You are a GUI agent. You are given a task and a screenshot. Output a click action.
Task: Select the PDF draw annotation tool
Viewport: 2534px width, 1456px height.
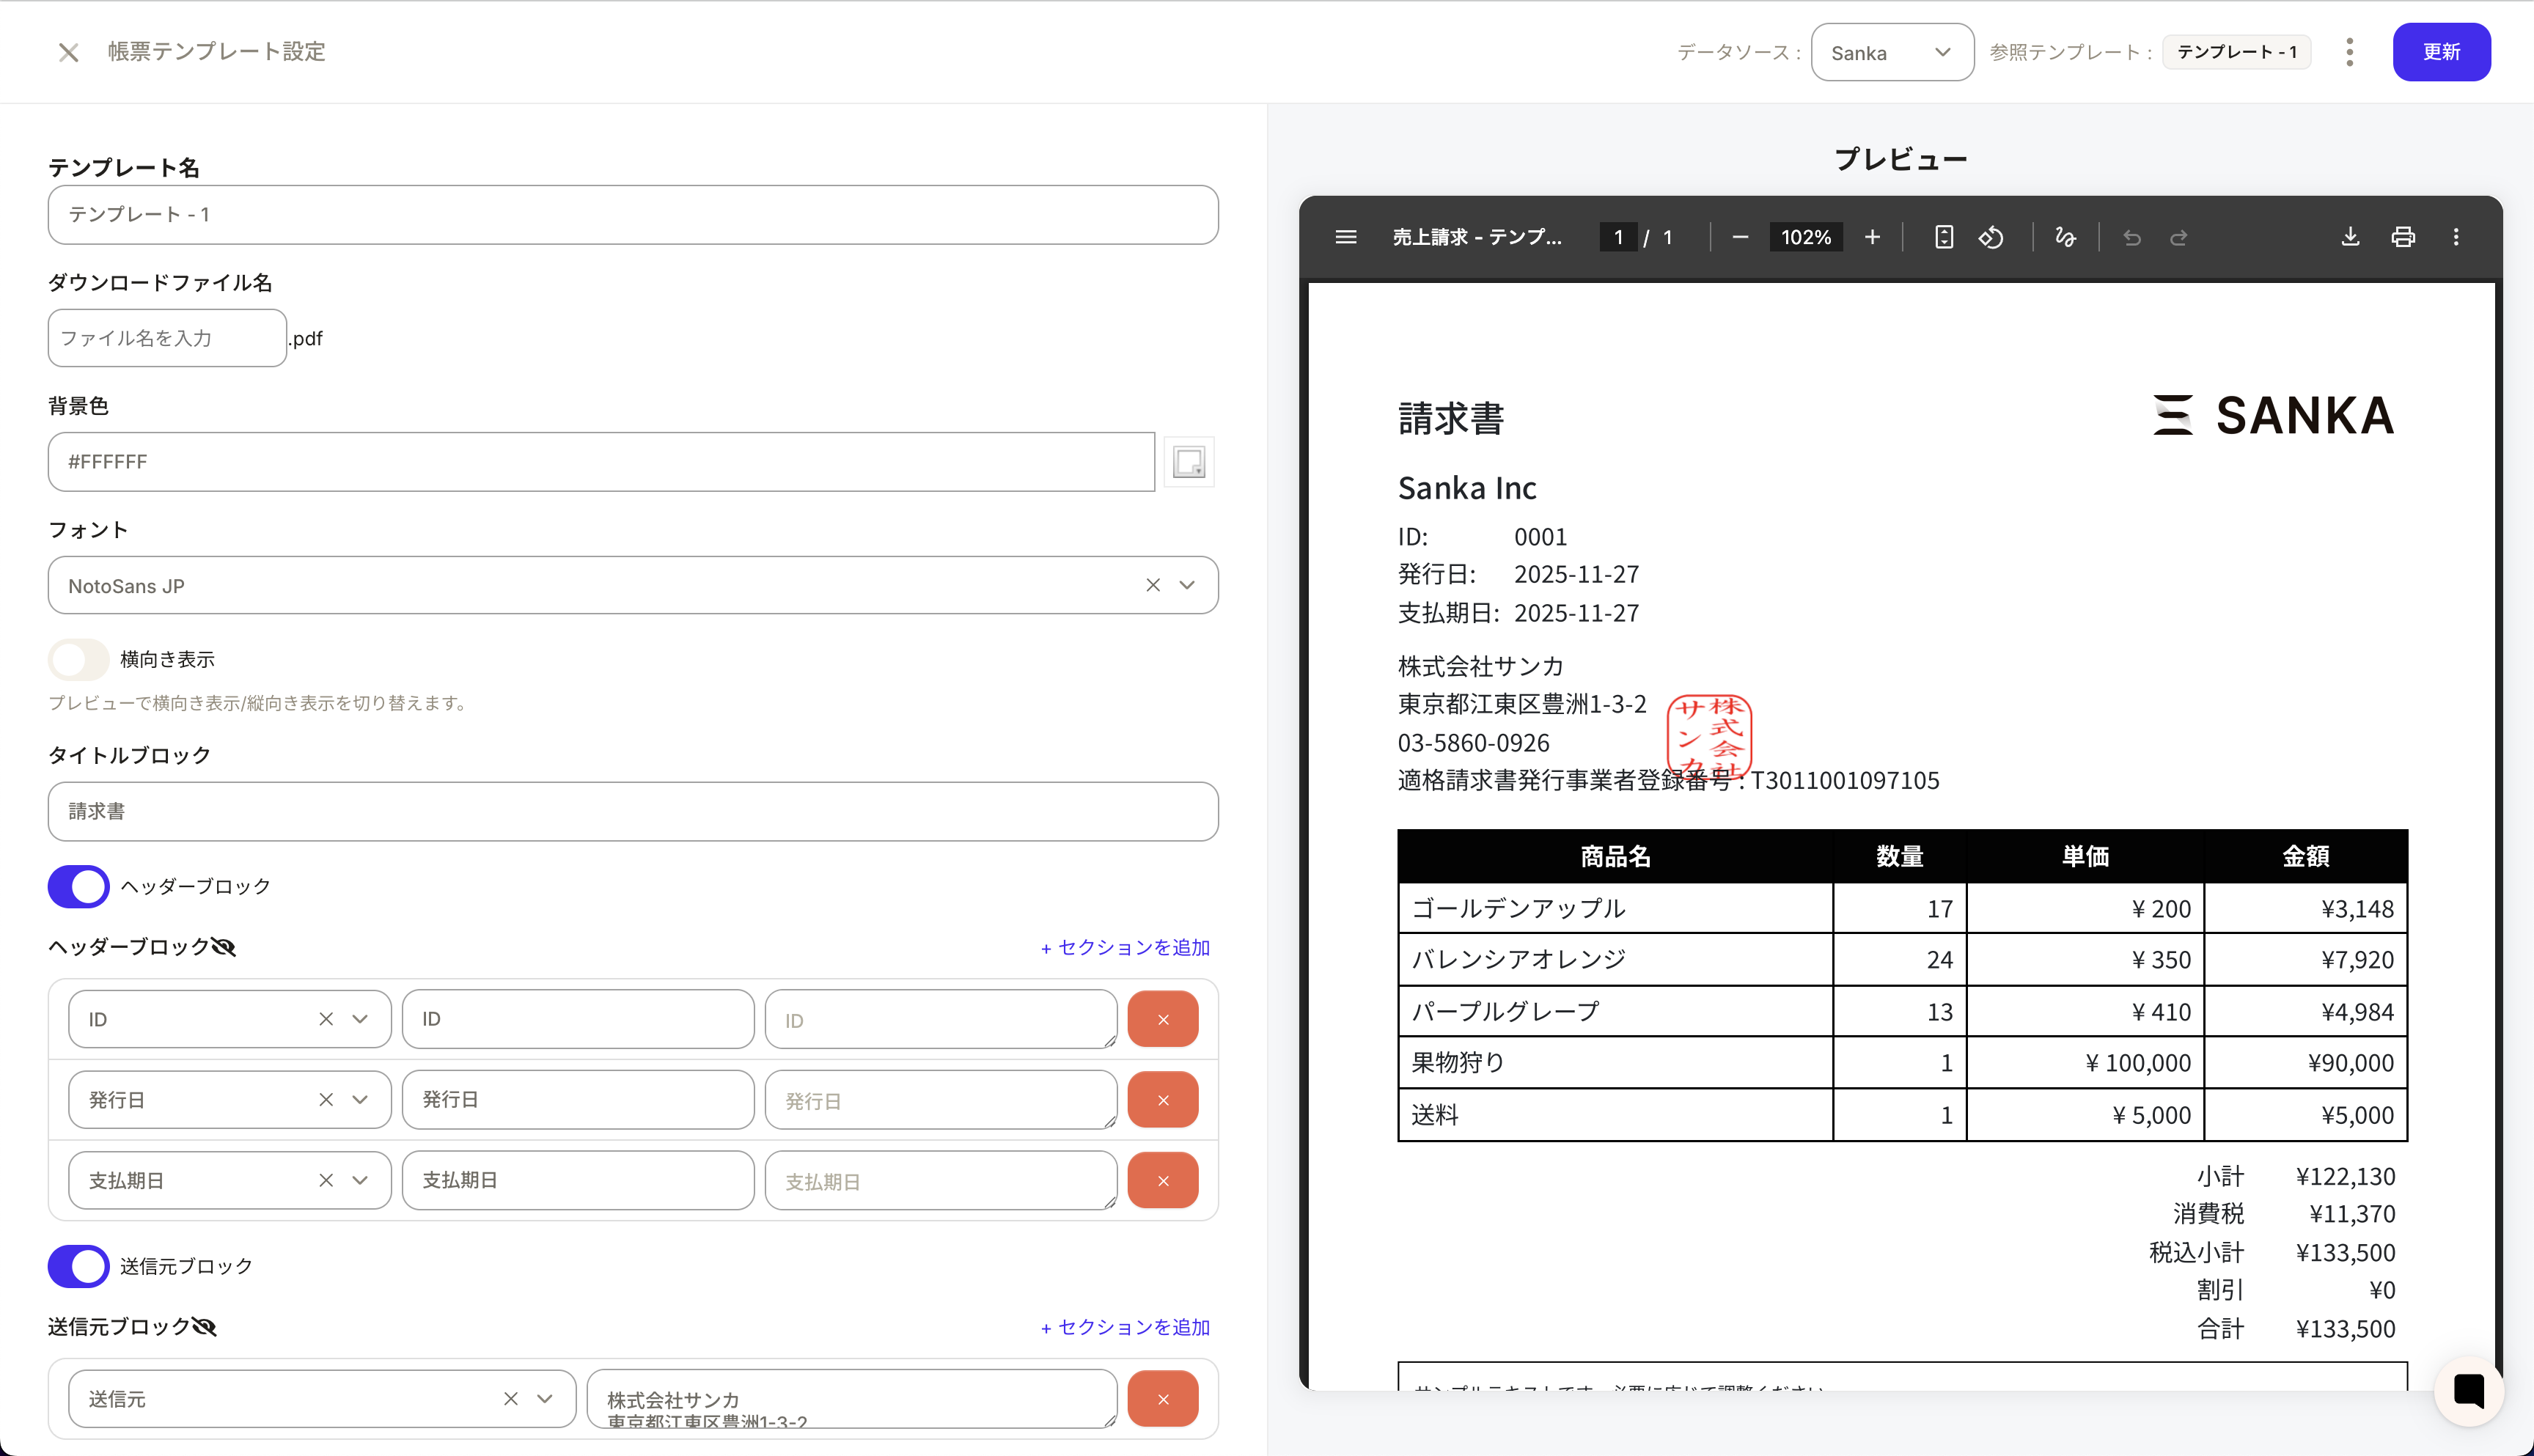2065,237
